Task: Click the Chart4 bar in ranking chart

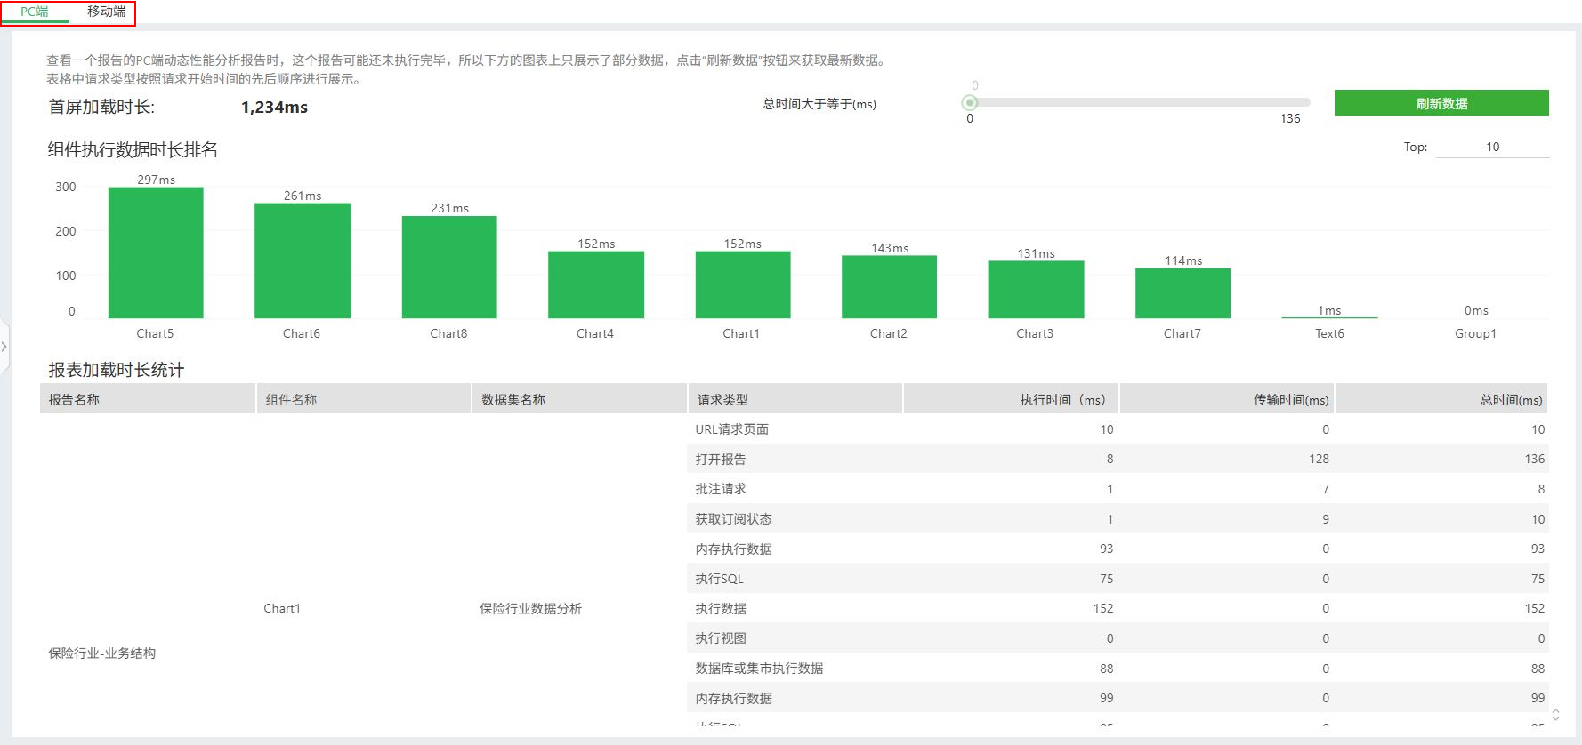Action: point(596,284)
